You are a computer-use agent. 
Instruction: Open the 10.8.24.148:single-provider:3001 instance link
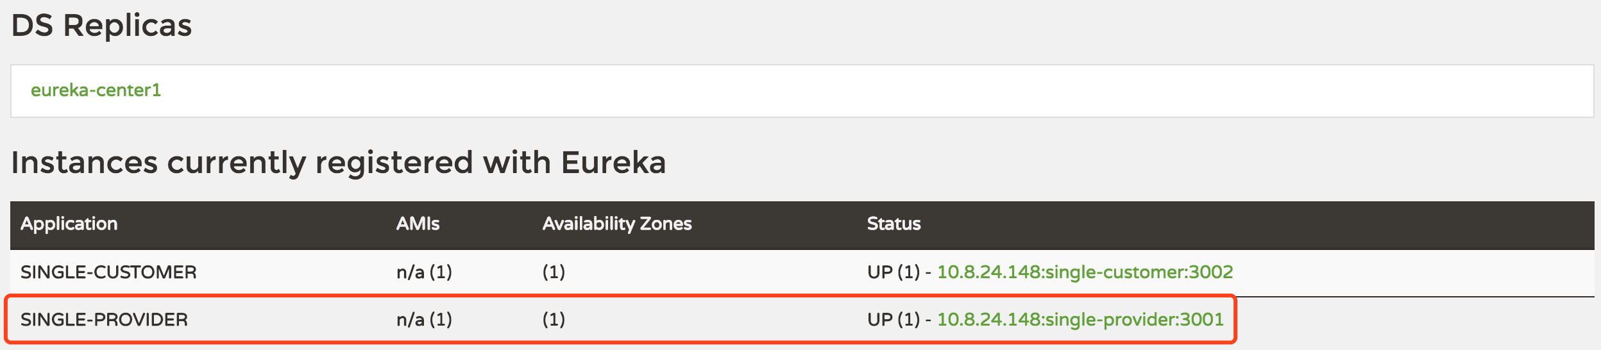[x=1080, y=320]
